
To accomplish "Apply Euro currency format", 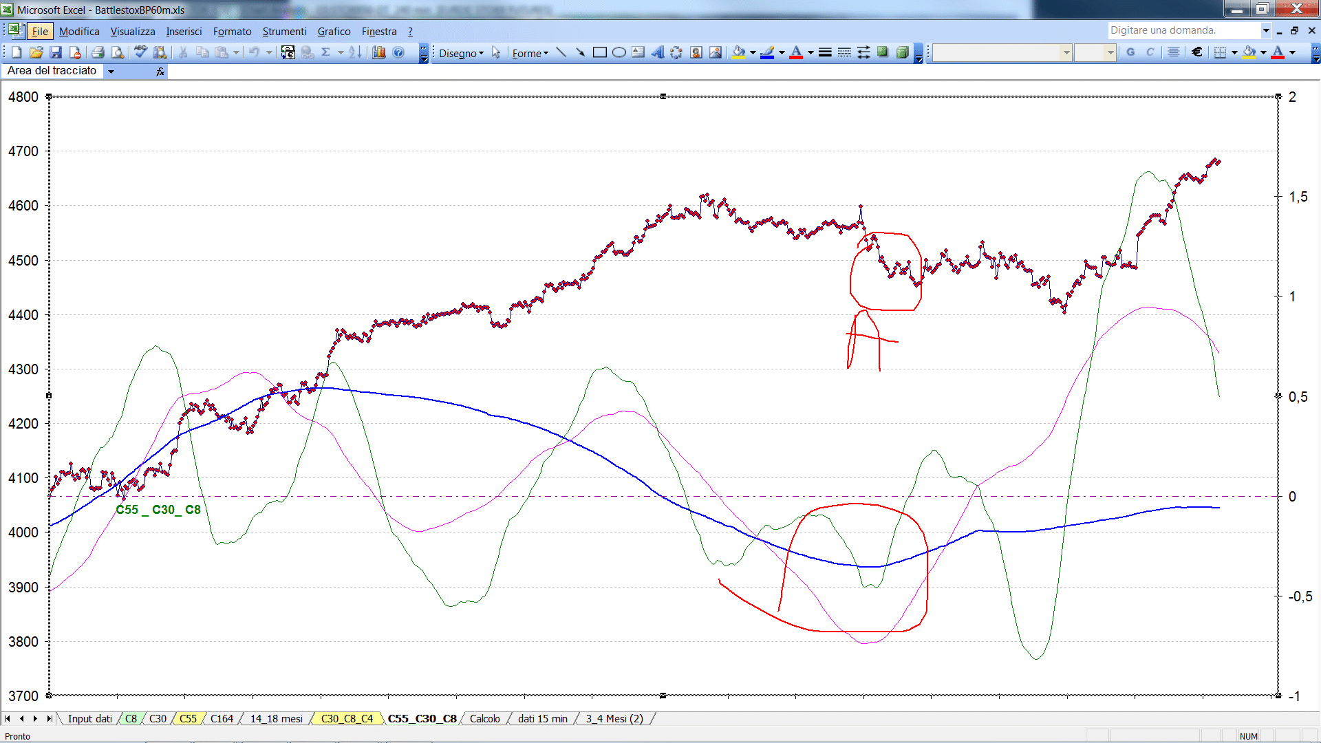I will click(x=1197, y=52).
